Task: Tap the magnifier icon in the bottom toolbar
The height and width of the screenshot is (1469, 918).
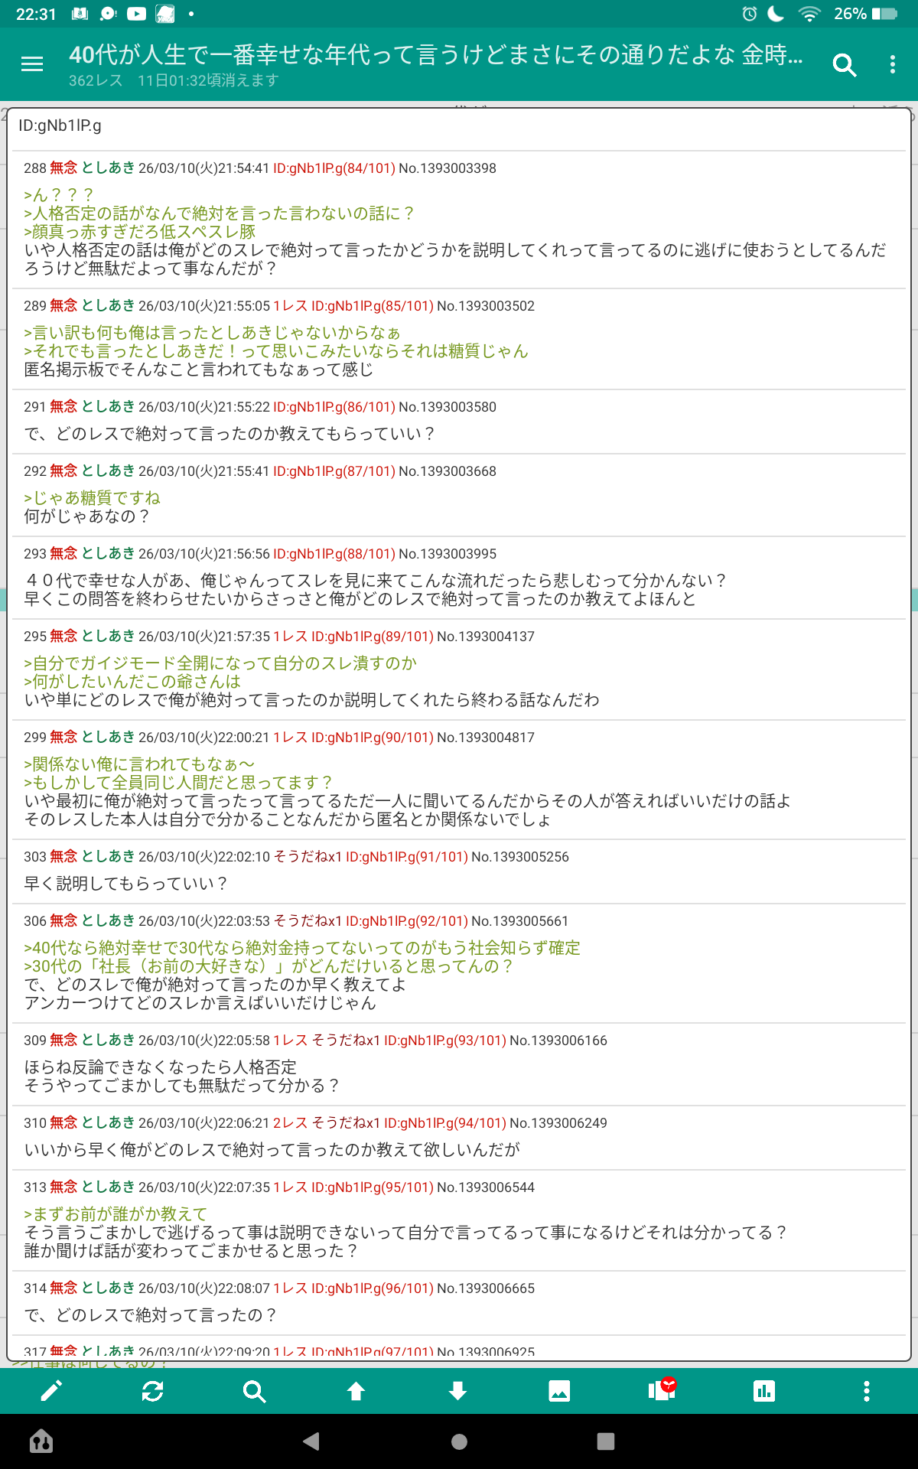Action: [254, 1390]
